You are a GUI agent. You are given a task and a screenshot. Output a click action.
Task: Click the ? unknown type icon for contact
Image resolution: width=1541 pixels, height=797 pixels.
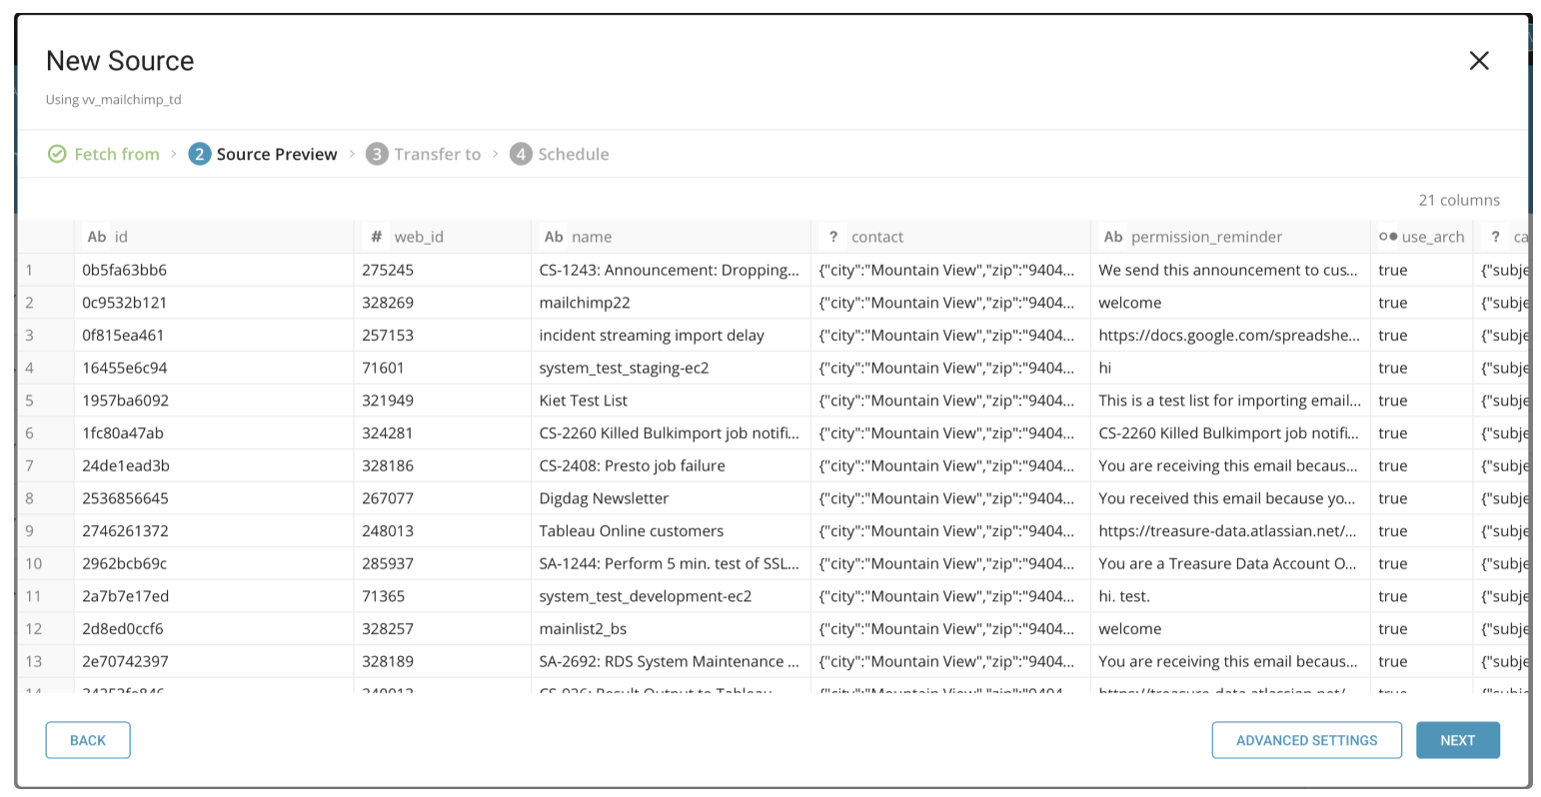[832, 237]
